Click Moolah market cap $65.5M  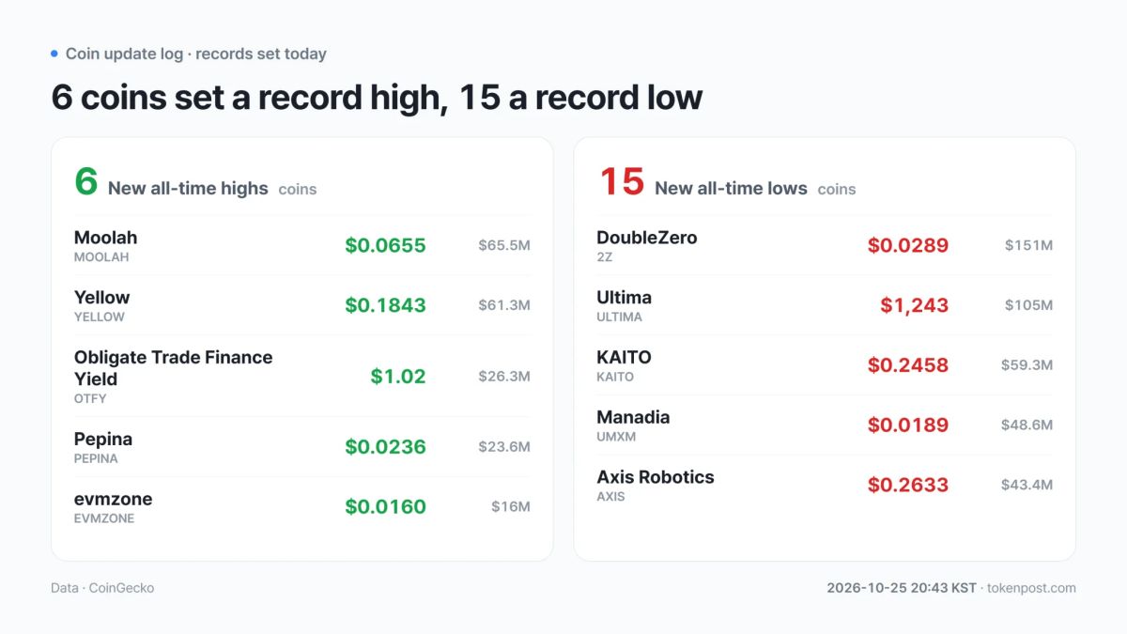504,245
